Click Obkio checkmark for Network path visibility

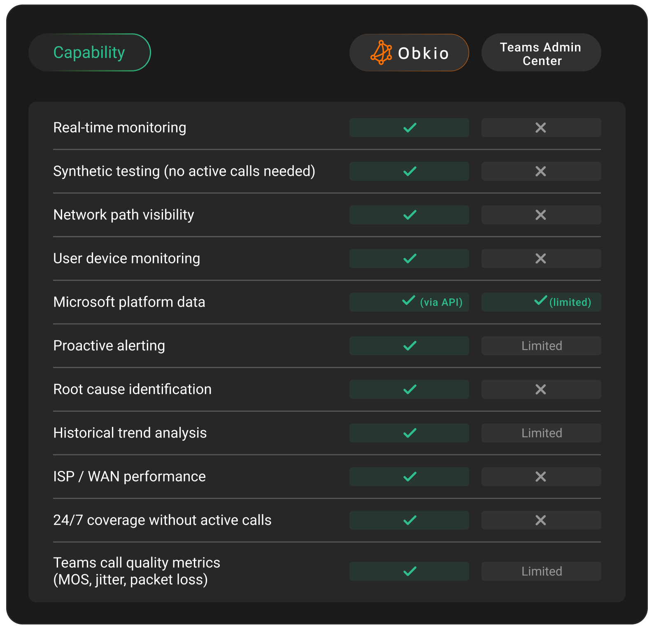(x=410, y=215)
